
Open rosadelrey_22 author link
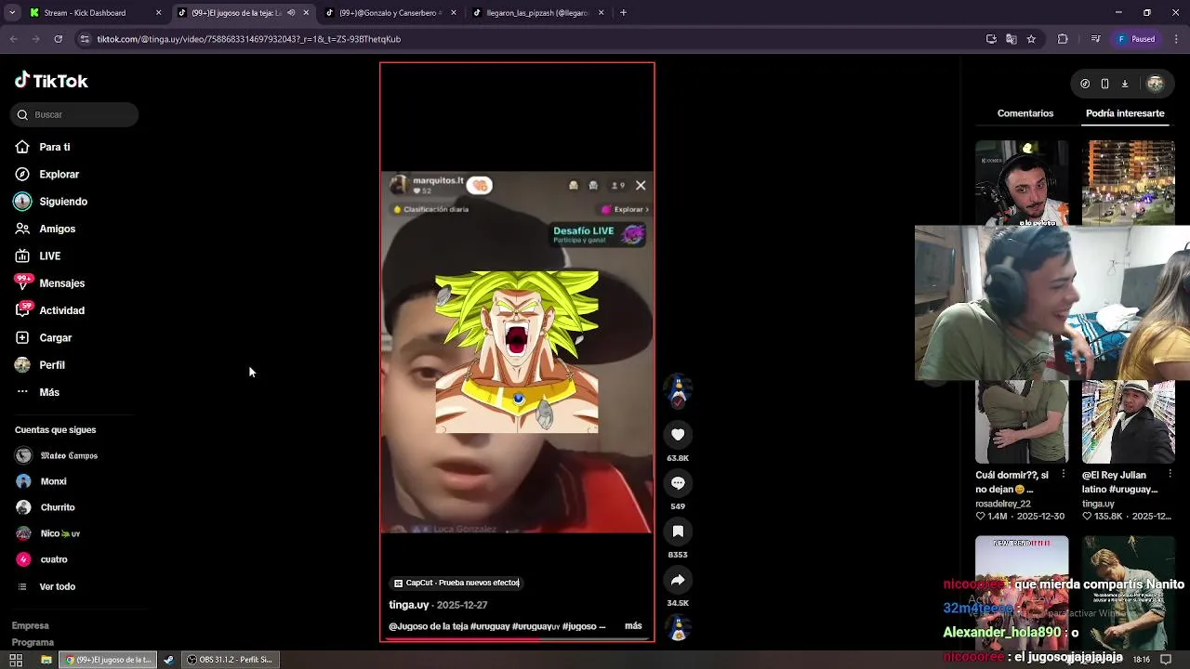pyautogui.click(x=1003, y=504)
